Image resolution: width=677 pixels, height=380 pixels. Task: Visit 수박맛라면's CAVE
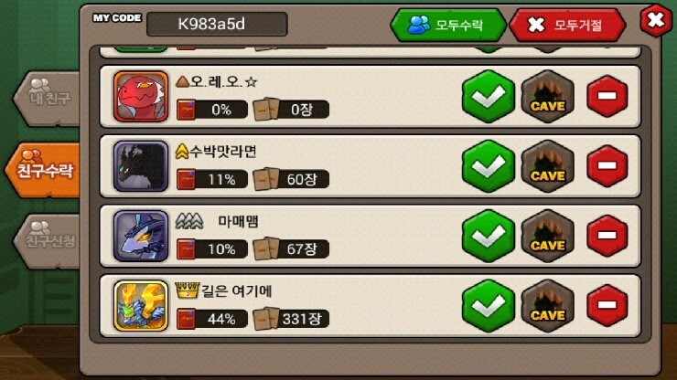[x=547, y=166]
